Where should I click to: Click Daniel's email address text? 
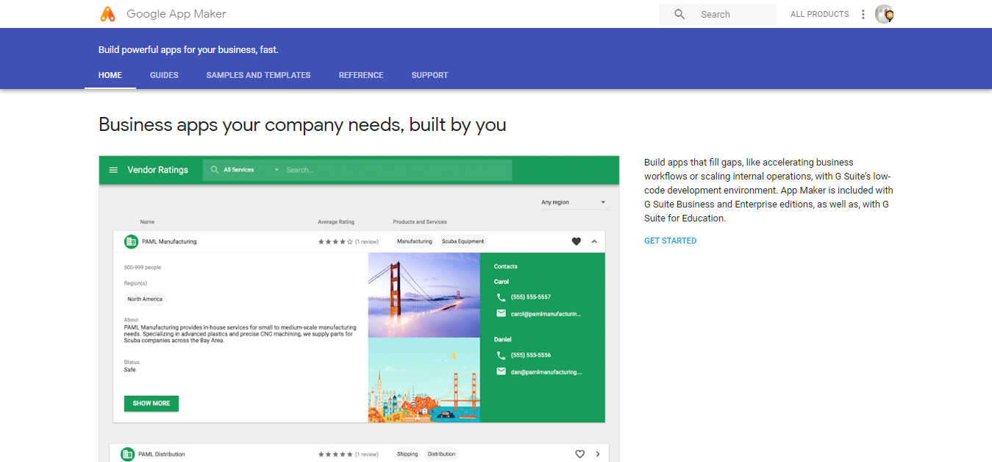coord(546,372)
